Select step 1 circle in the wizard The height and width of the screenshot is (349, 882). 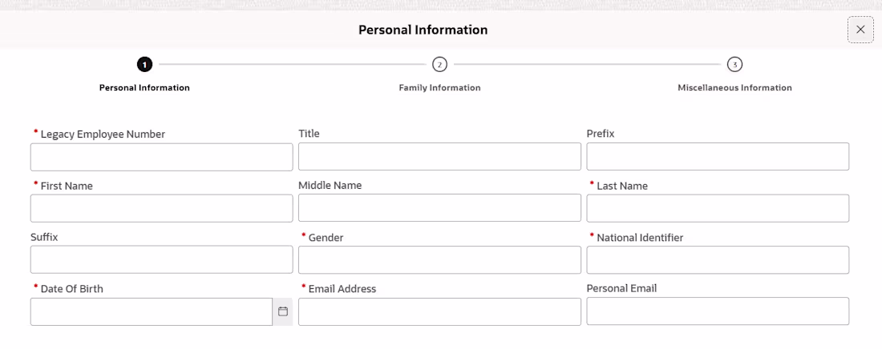coord(144,65)
